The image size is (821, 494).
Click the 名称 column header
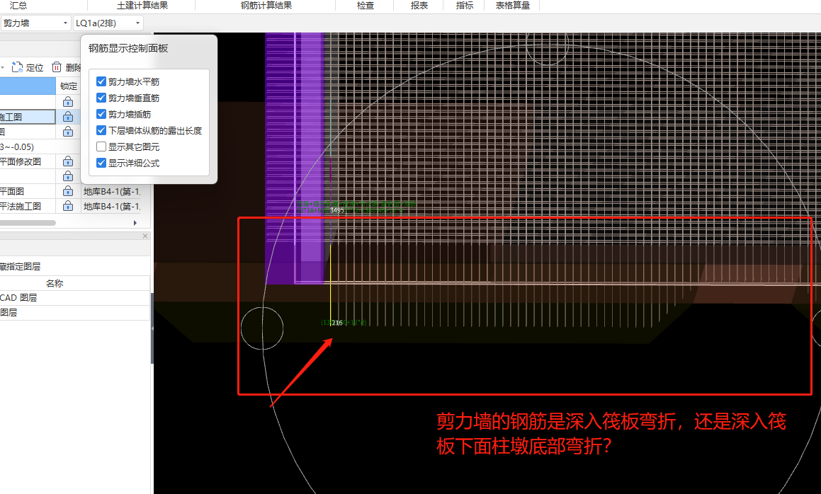pos(55,283)
